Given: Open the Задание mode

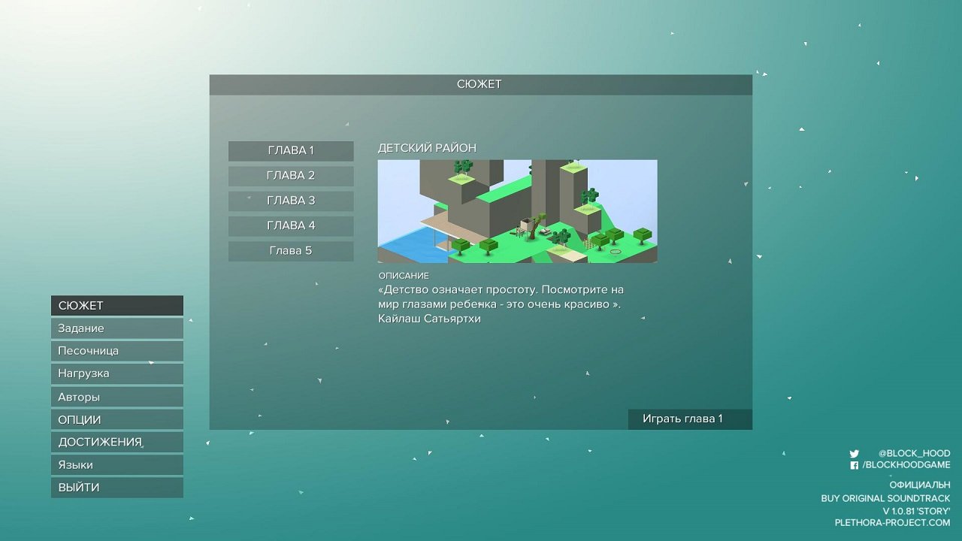Looking at the screenshot, I should 116,328.
